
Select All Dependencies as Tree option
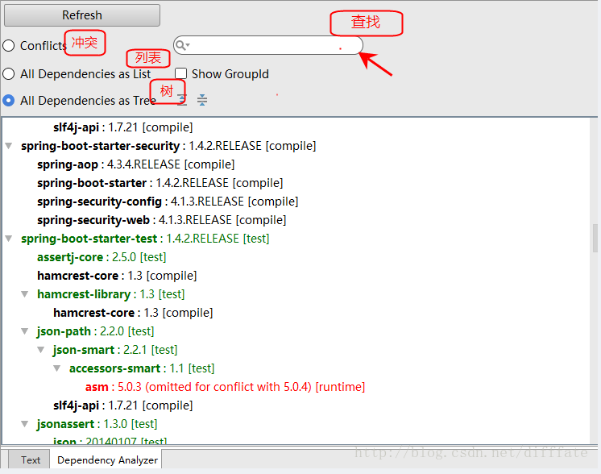point(9,101)
